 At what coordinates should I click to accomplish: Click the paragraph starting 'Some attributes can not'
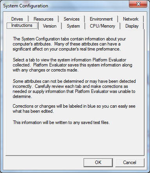tap(74, 89)
